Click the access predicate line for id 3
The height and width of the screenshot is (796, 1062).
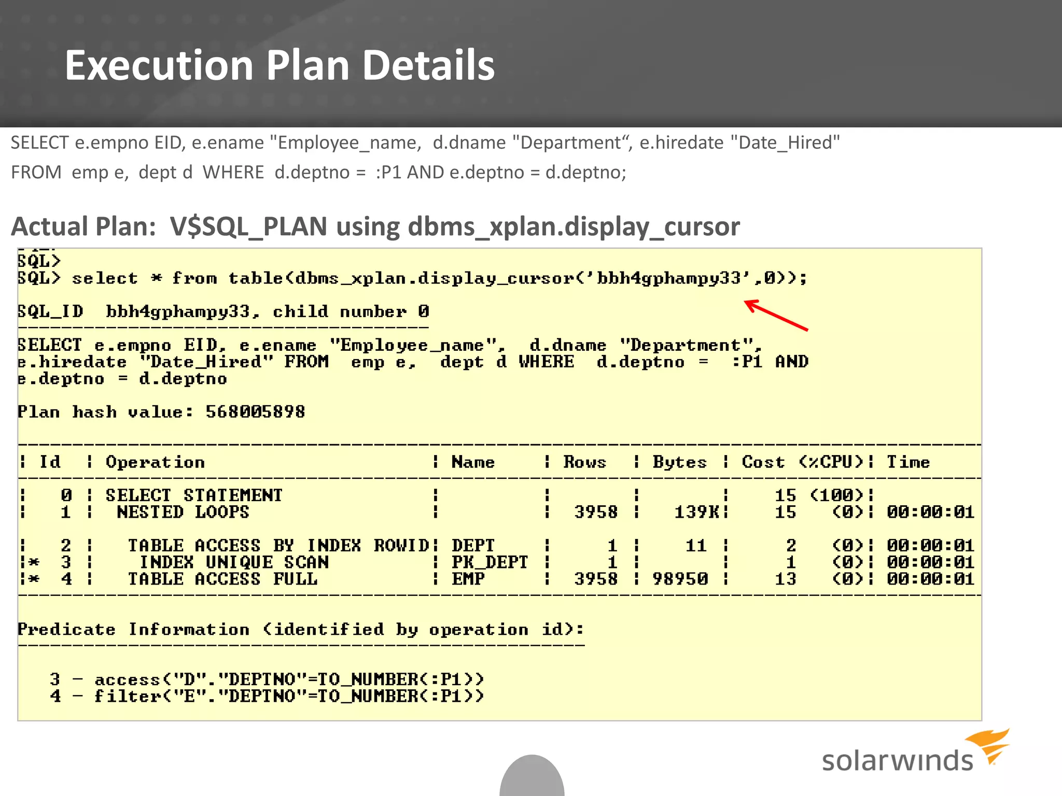coord(267,679)
